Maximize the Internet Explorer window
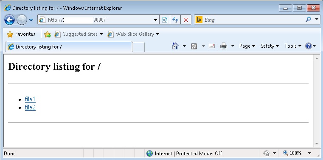Image resolution: width=323 pixels, height=160 pixels. click(x=299, y=8)
